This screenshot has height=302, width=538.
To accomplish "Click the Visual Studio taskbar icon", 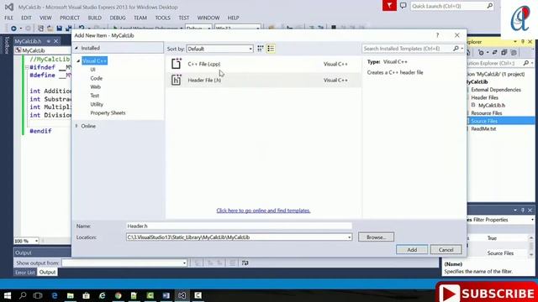I will pos(182,295).
